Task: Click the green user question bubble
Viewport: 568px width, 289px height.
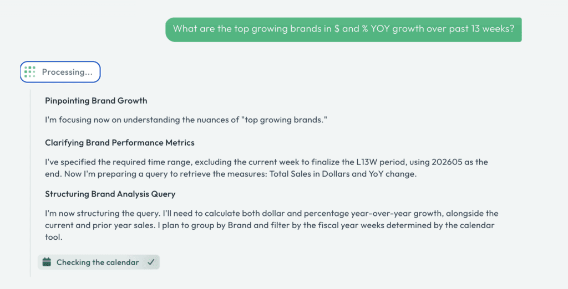Action: tap(343, 29)
